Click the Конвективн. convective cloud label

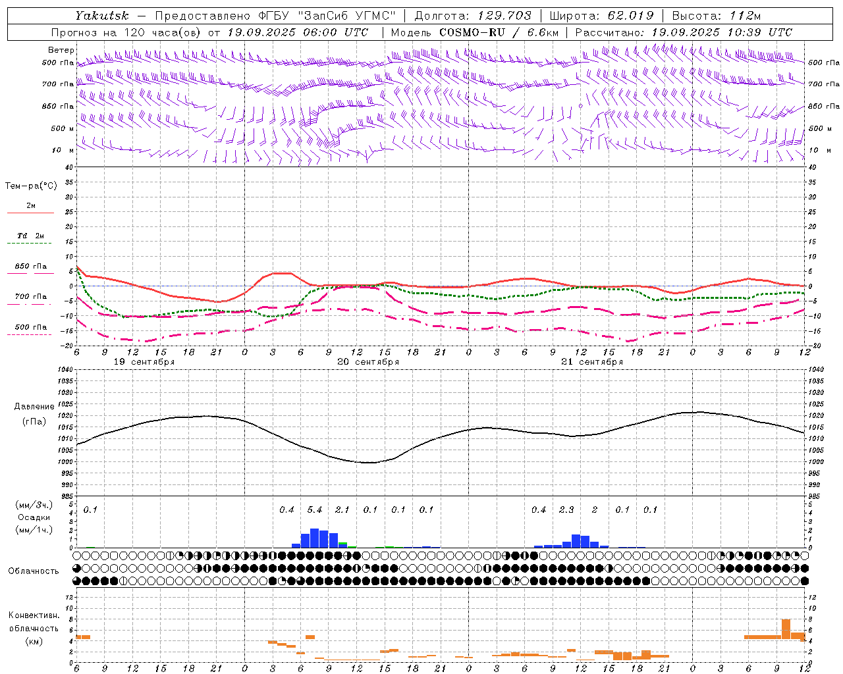pos(34,615)
